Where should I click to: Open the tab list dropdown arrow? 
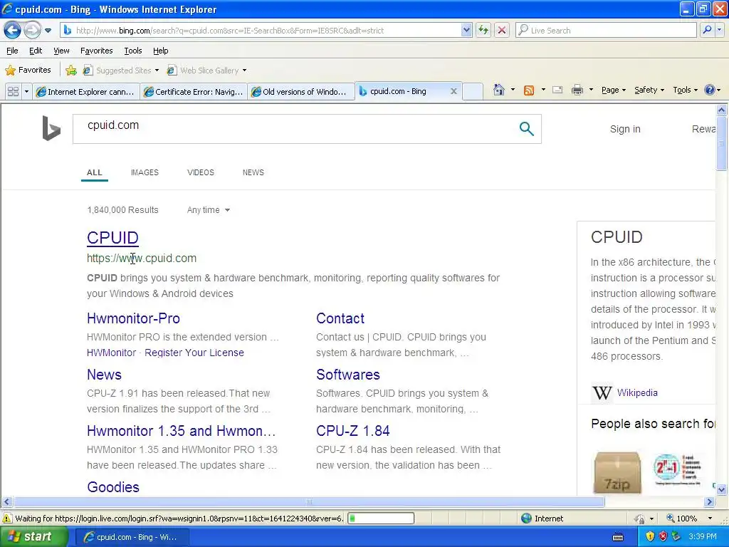(x=26, y=92)
